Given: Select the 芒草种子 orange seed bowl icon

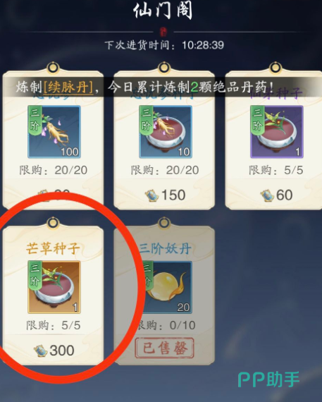Looking at the screenshot, I should pyautogui.click(x=54, y=287).
